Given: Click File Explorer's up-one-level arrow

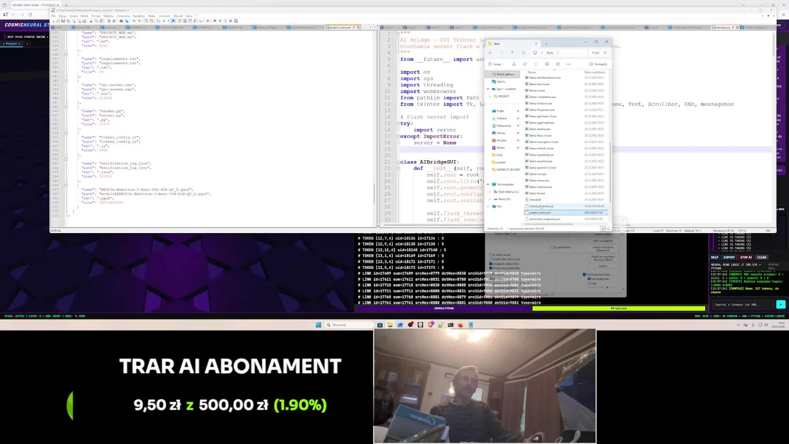Looking at the screenshot, I should (x=512, y=52).
